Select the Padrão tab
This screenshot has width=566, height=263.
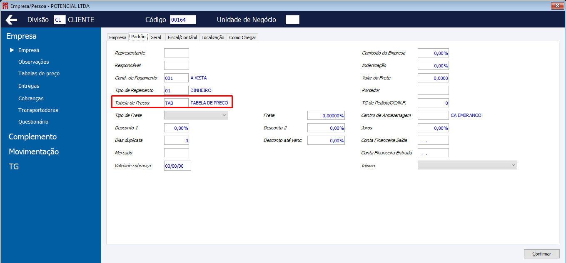[x=138, y=37]
